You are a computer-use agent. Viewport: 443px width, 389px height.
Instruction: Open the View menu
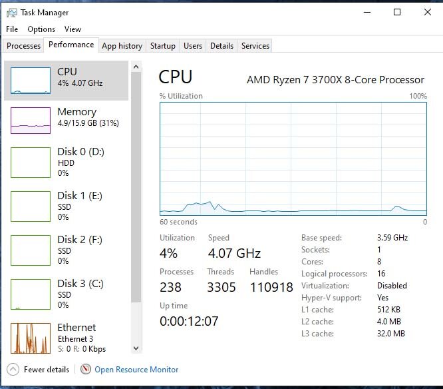73,29
